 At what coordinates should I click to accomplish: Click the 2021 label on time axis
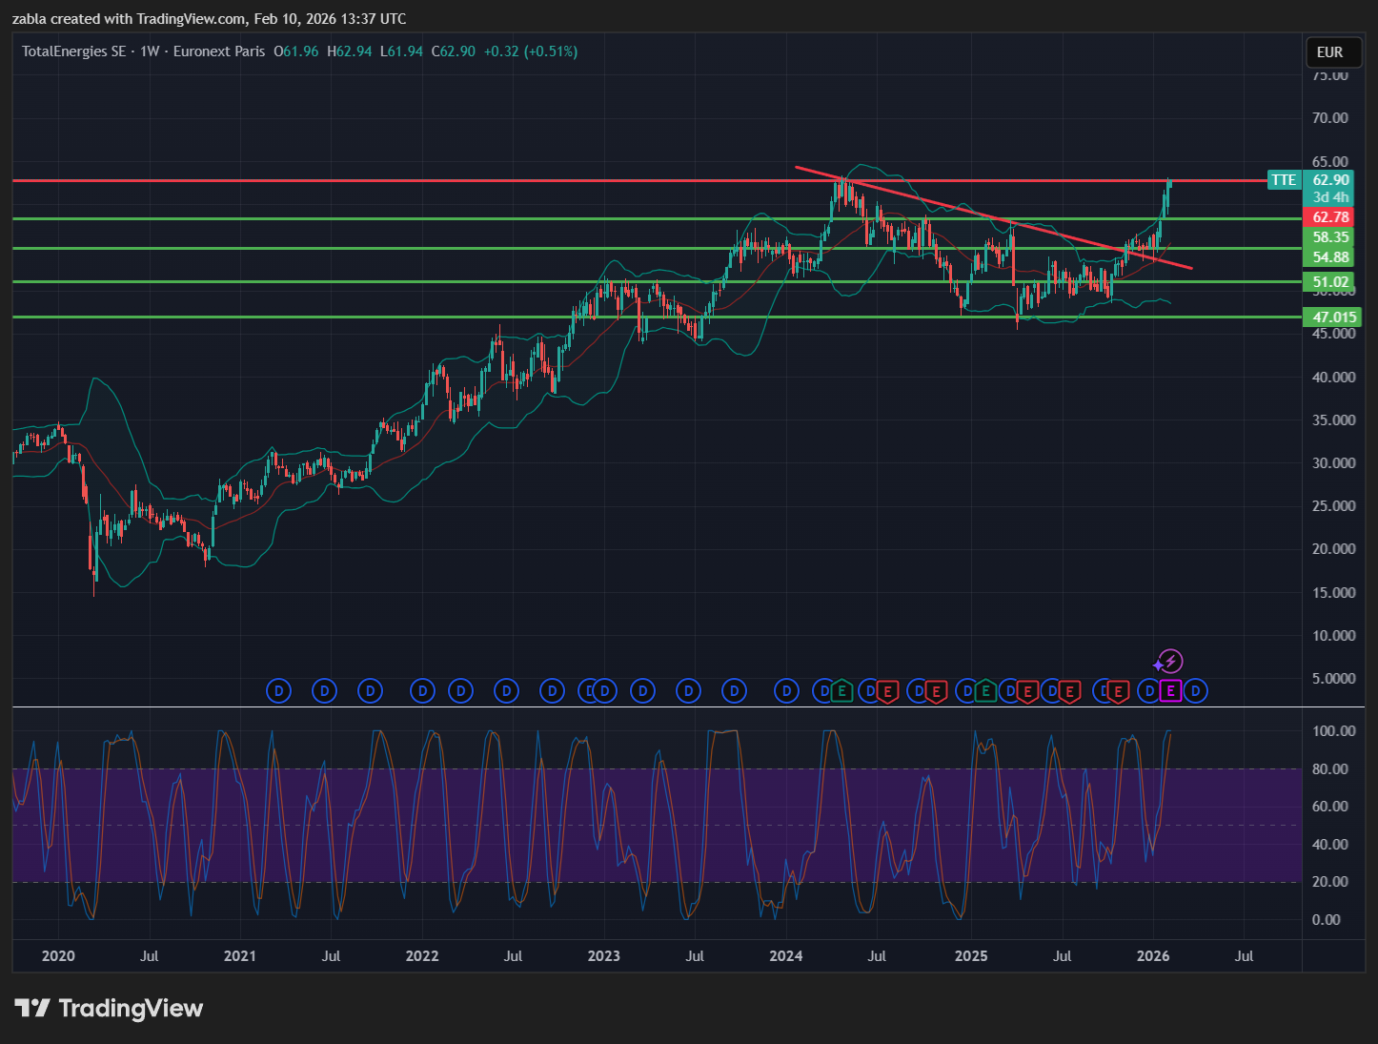239,956
